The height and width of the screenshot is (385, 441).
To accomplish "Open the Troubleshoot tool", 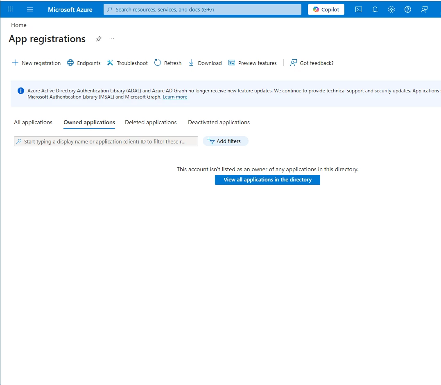I will click(x=127, y=63).
